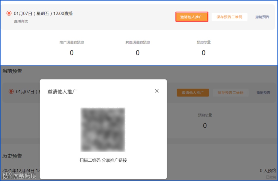Select the dimmed radio beside 01月07日 behind the dialog
Image resolution: width=278 pixels, height=181 pixels.
pyautogui.click(x=11, y=92)
